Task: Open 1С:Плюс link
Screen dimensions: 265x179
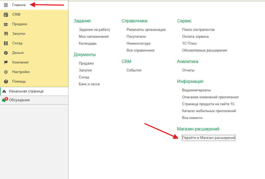Action: 189,44
